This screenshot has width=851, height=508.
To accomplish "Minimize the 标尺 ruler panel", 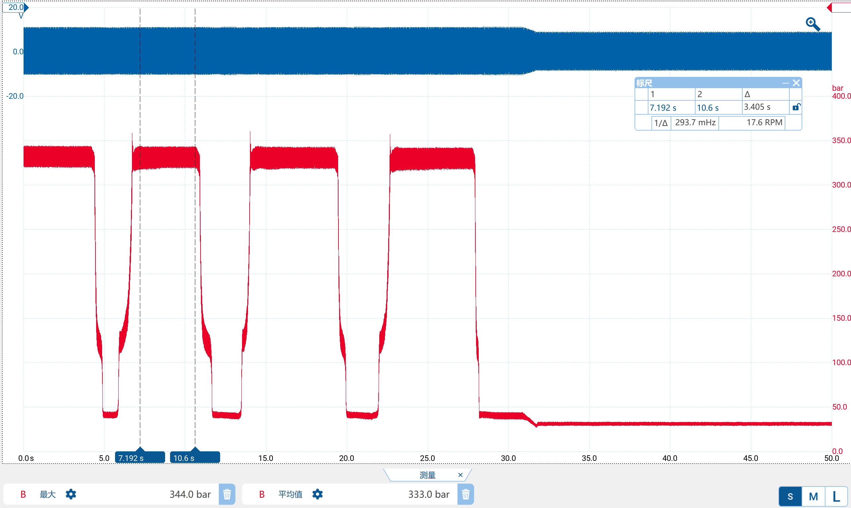I will [x=786, y=83].
